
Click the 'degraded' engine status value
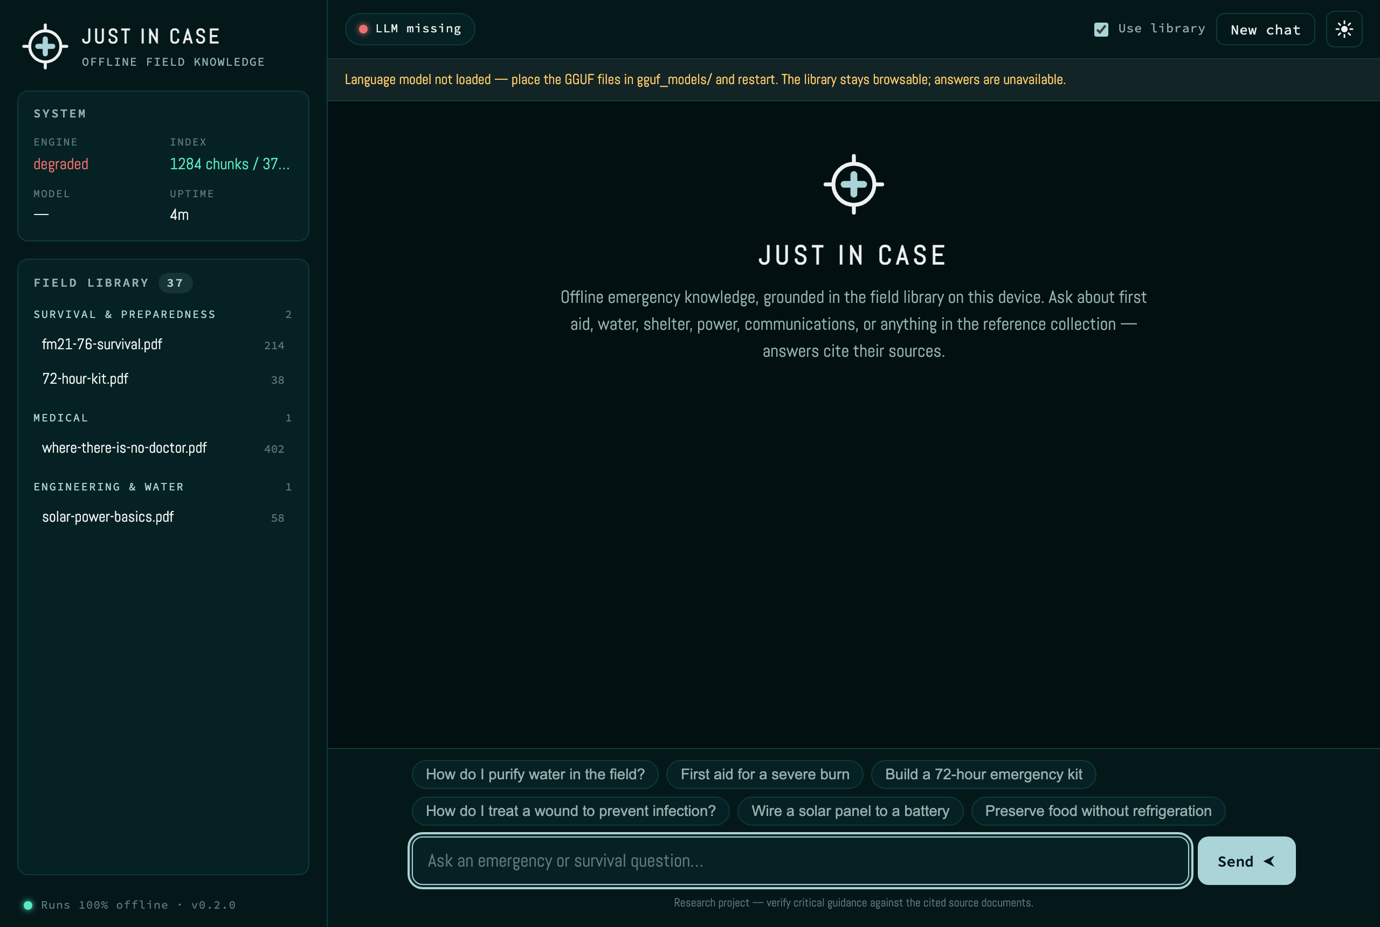coord(61,164)
